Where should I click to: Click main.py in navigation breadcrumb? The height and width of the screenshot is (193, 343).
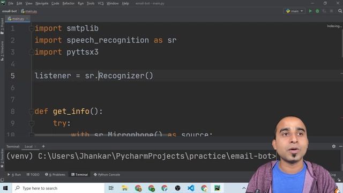[29, 11]
